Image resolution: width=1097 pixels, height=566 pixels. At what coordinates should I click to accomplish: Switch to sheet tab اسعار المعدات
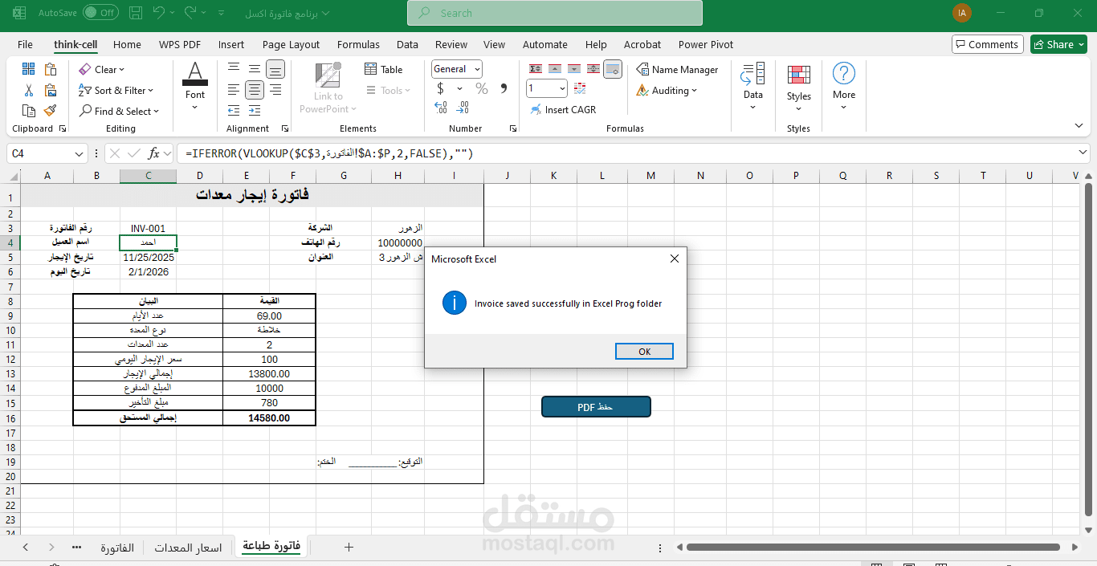(188, 547)
